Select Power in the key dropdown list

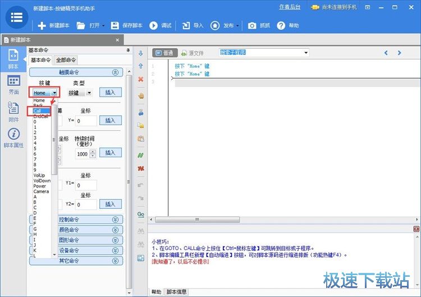point(39,186)
